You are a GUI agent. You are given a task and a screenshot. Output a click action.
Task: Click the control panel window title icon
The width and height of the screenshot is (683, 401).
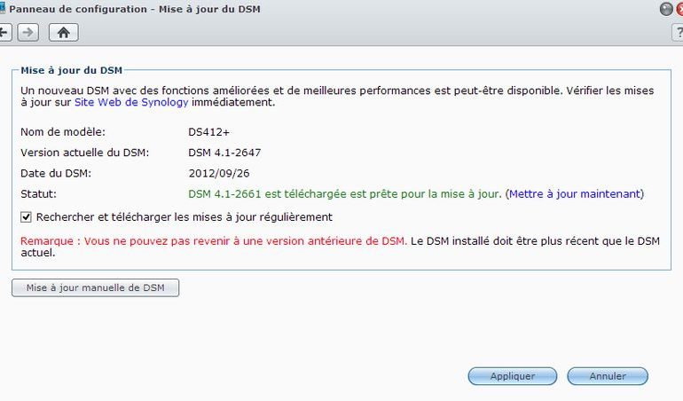(2, 9)
